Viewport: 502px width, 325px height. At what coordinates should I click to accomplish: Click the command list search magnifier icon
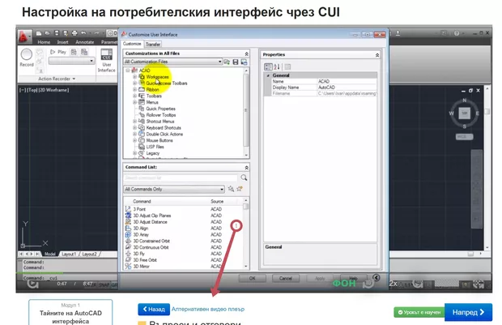point(244,177)
